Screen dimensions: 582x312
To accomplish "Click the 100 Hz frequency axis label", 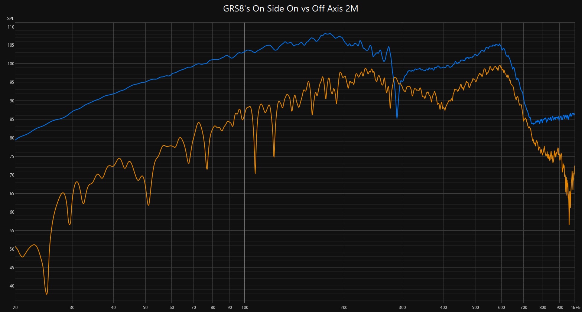I will pyautogui.click(x=245, y=308).
